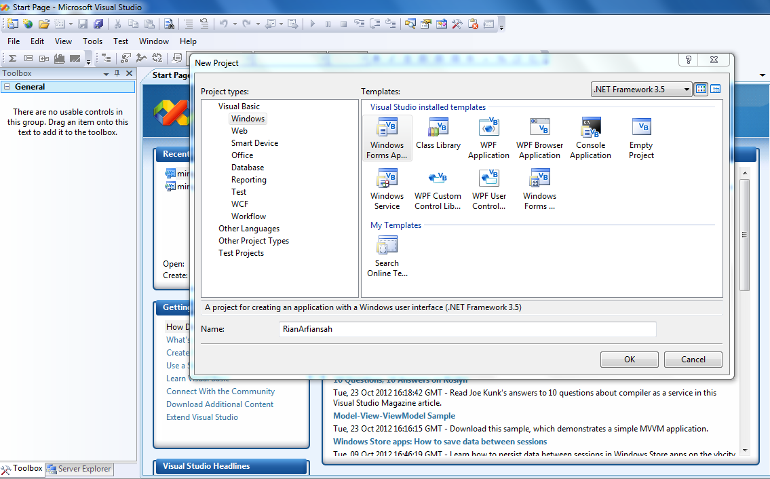Open the Undo history dropdown arrow
The width and height of the screenshot is (770, 479).
(x=235, y=24)
